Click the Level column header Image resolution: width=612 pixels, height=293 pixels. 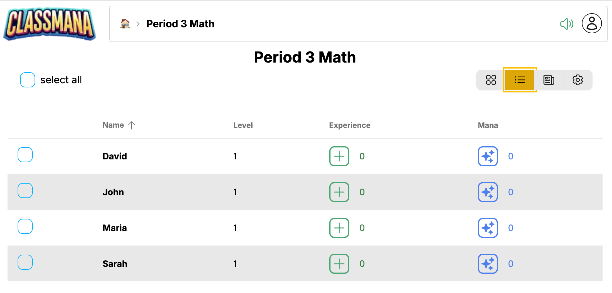point(243,125)
